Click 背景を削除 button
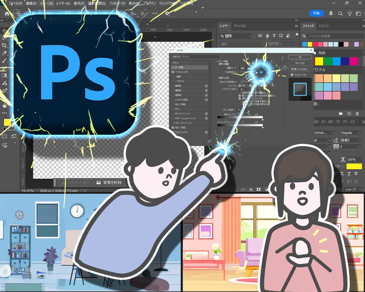 tap(109, 182)
